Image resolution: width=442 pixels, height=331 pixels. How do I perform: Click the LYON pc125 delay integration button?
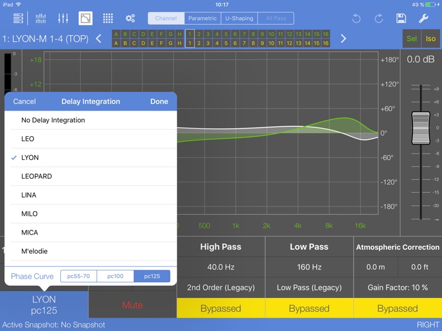click(x=44, y=305)
